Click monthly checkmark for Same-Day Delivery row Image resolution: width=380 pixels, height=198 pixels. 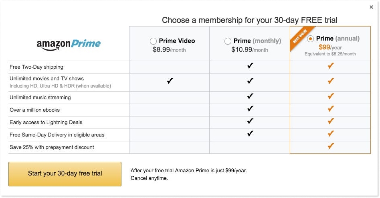pyautogui.click(x=250, y=133)
